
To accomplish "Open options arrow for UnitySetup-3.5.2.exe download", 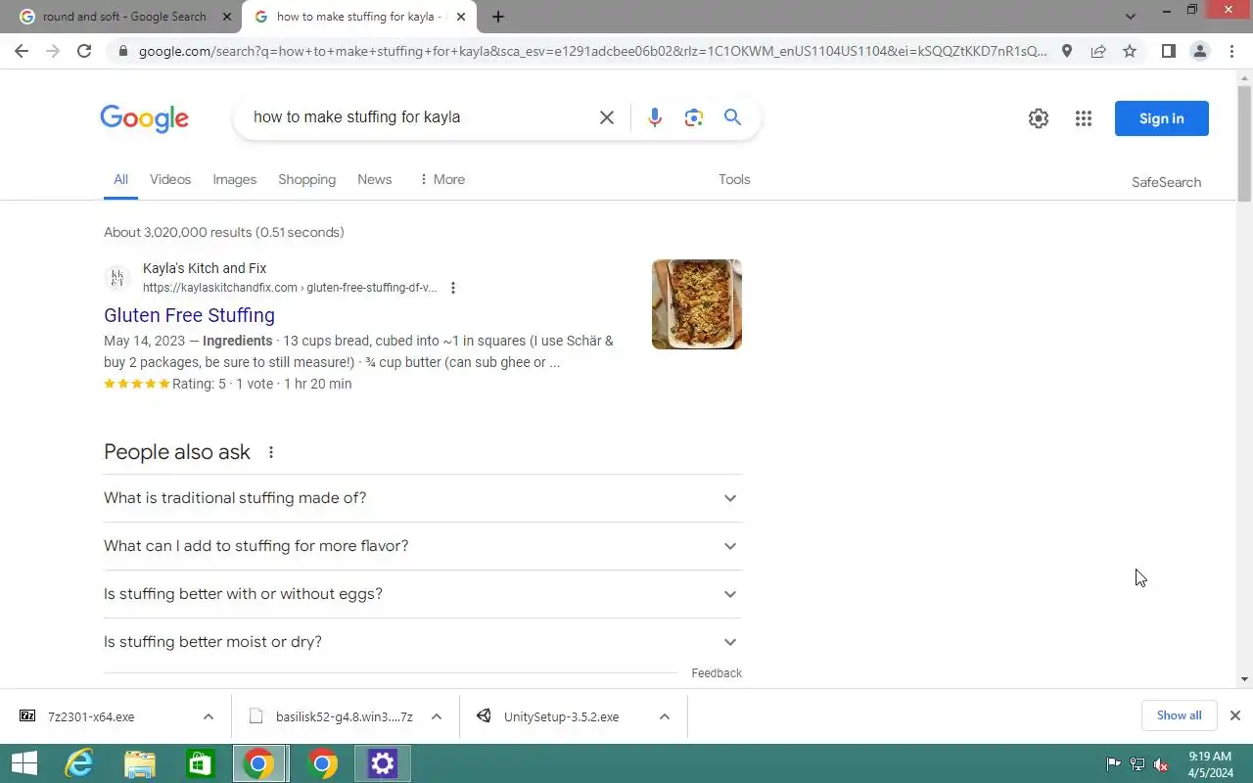I will click(665, 716).
